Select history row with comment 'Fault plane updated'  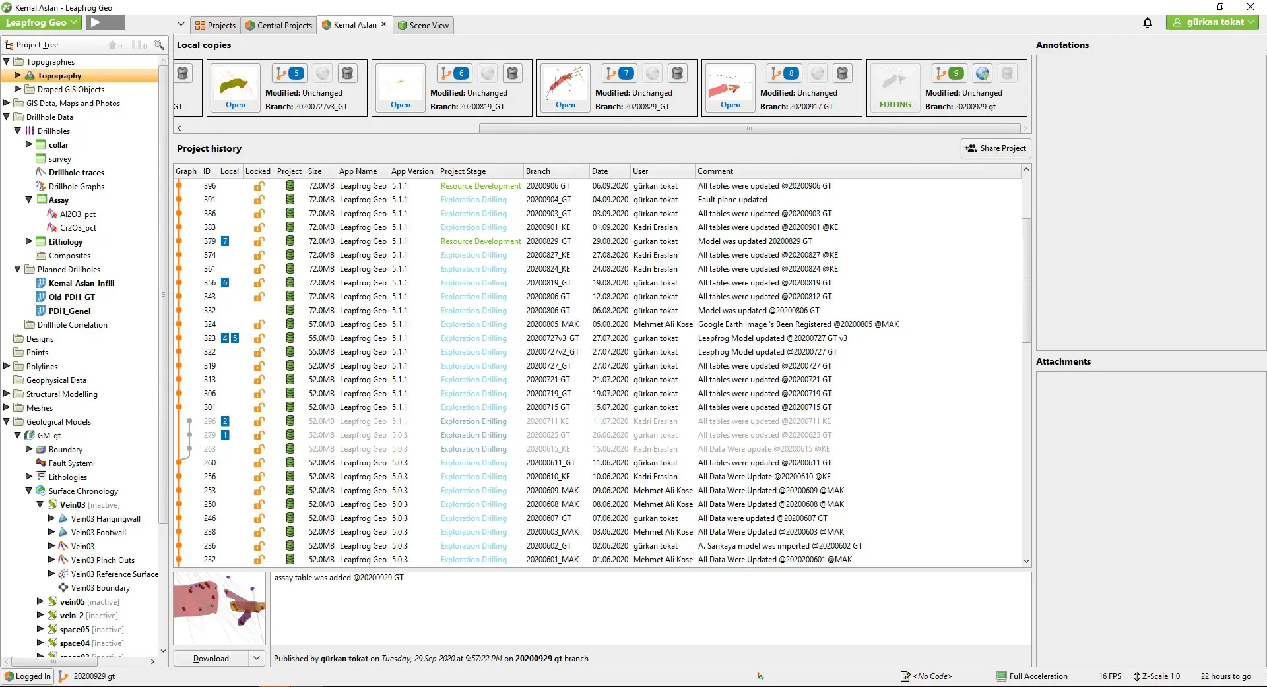pos(597,200)
